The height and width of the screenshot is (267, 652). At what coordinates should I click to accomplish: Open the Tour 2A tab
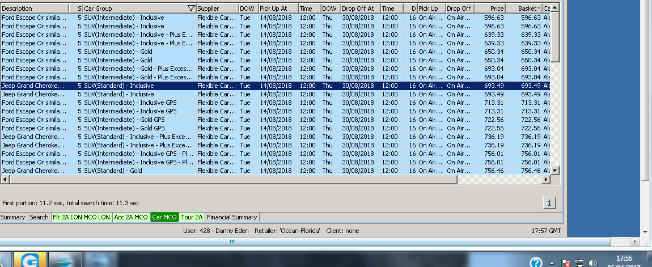pos(192,217)
